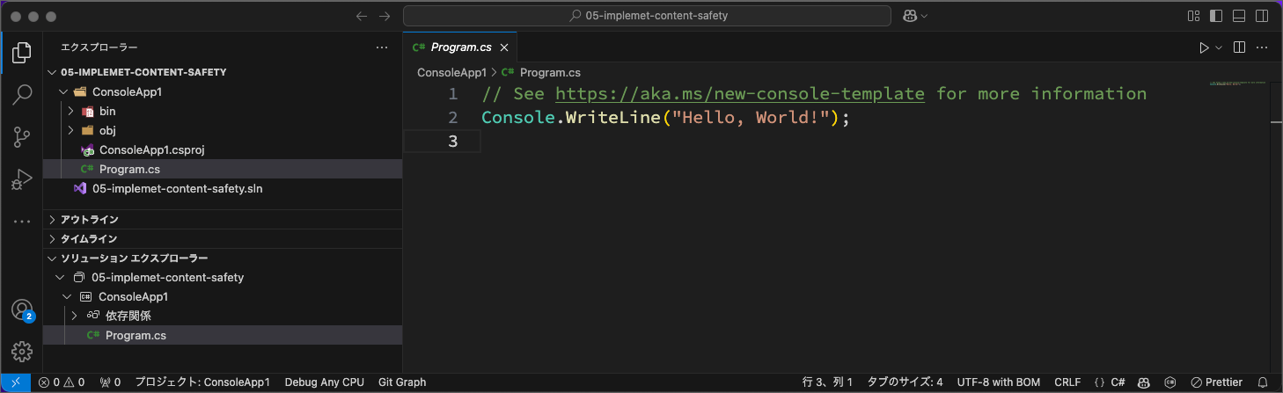
Task: Click the Prettier status bar item
Action: coord(1216,382)
